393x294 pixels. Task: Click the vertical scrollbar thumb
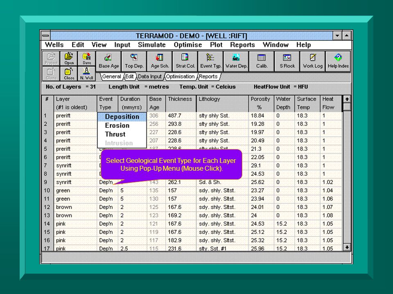coord(347,107)
